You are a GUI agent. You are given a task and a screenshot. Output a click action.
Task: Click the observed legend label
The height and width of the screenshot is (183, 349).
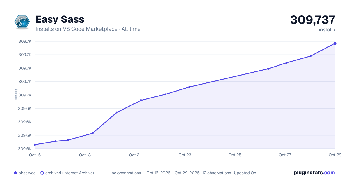[27, 173]
